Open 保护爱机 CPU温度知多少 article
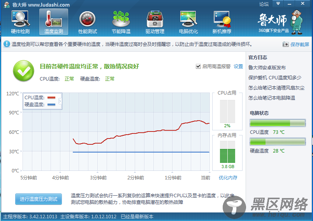The image size is (313, 221). pos(275,77)
